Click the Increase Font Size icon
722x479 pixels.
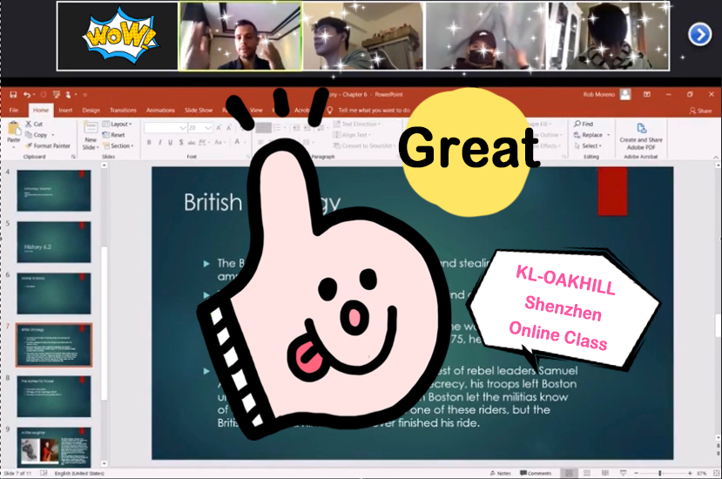219,127
